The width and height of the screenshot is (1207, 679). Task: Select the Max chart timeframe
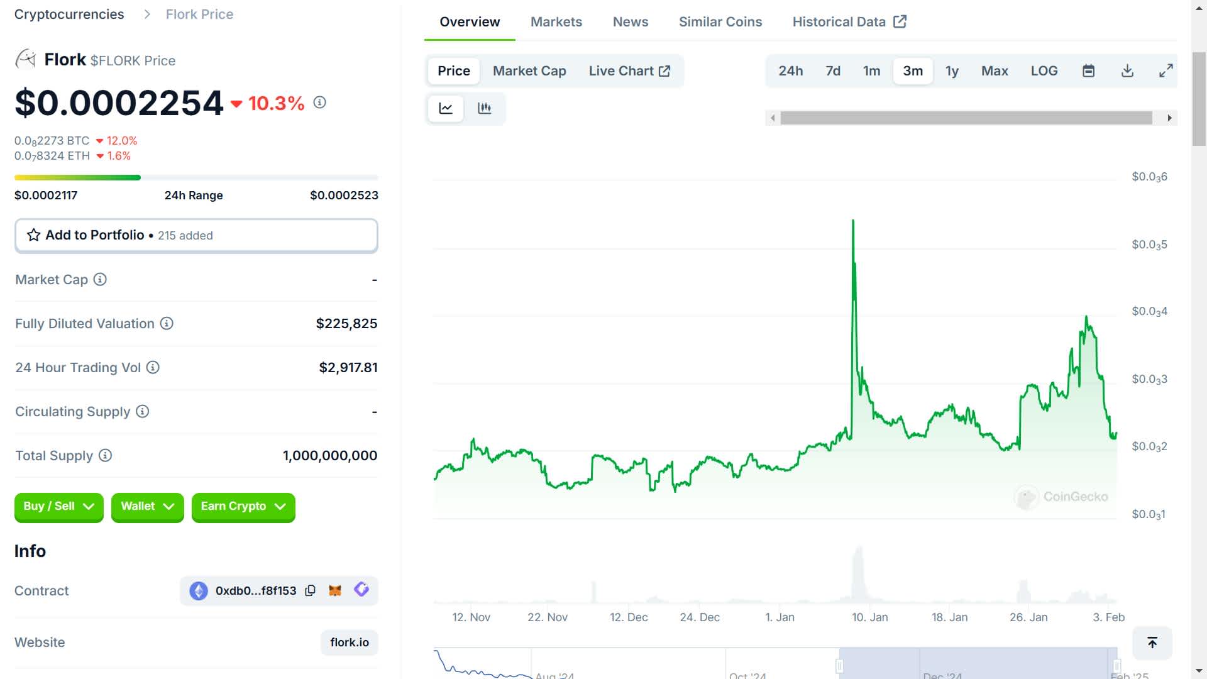pos(995,71)
